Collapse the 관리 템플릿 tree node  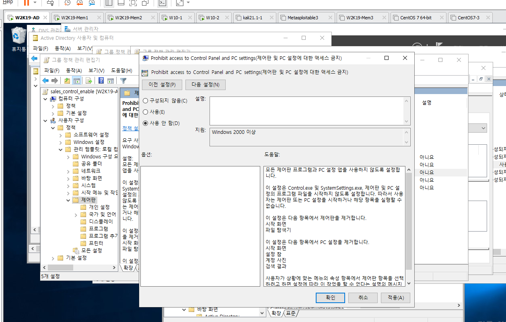(x=60, y=149)
